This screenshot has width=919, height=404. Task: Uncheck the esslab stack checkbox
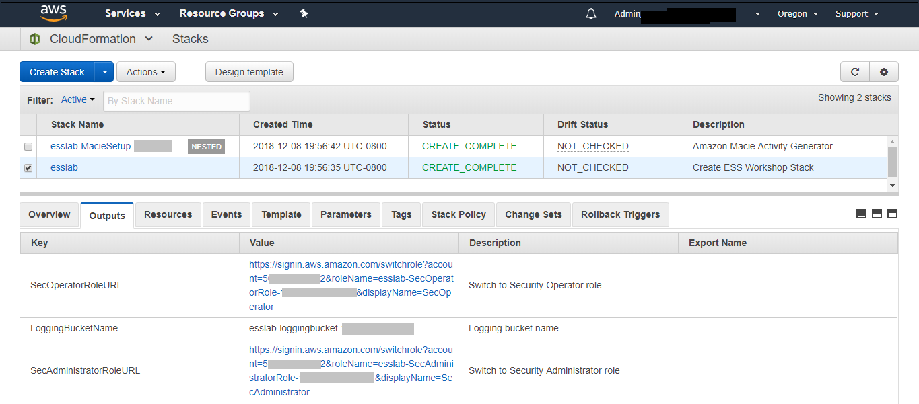pyautogui.click(x=28, y=168)
